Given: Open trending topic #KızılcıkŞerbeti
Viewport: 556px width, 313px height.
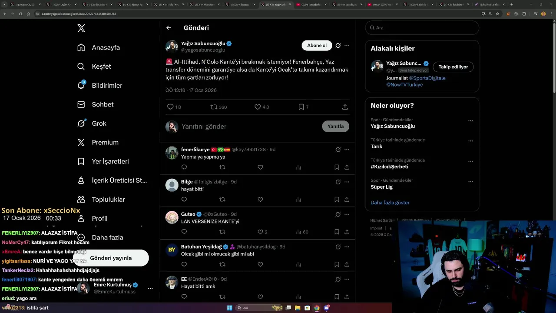Looking at the screenshot, I should point(389,166).
